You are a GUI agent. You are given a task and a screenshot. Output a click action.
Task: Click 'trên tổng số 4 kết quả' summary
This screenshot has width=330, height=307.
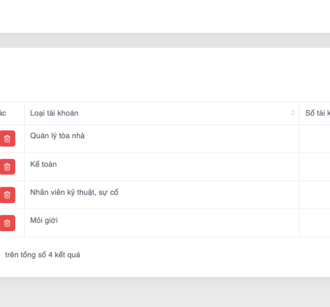42,255
